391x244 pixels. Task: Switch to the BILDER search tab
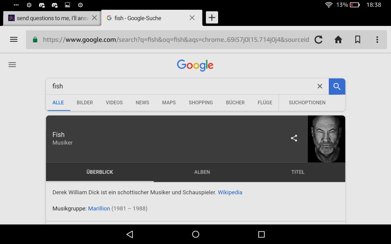[x=85, y=102]
